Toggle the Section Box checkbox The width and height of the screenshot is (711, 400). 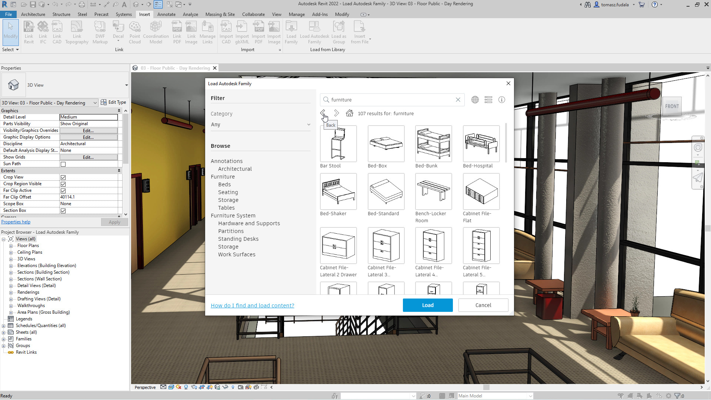coord(63,211)
